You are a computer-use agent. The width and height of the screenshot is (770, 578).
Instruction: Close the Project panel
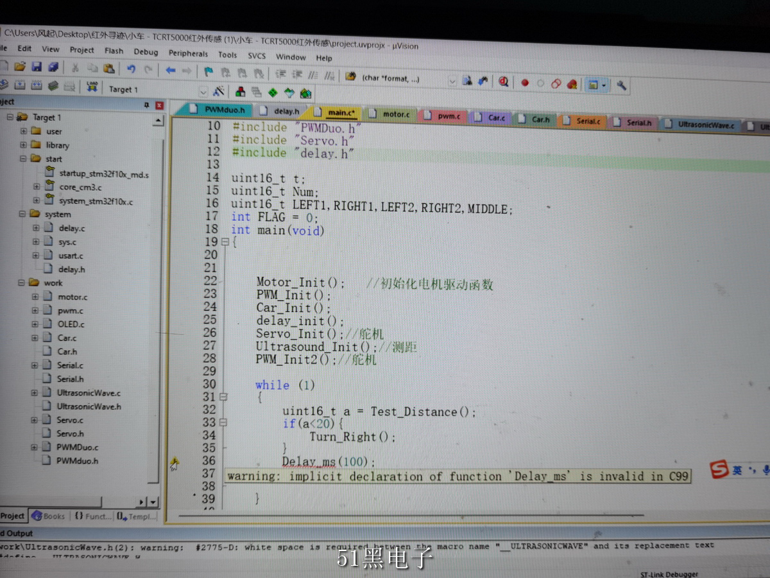[158, 105]
